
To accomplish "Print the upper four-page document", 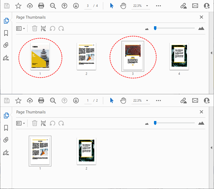I will [41, 6].
